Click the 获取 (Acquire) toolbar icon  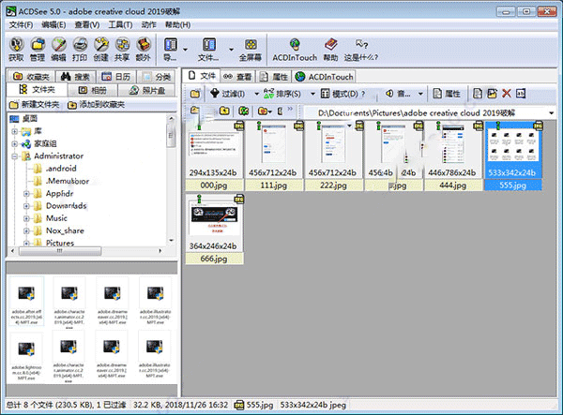[x=14, y=44]
